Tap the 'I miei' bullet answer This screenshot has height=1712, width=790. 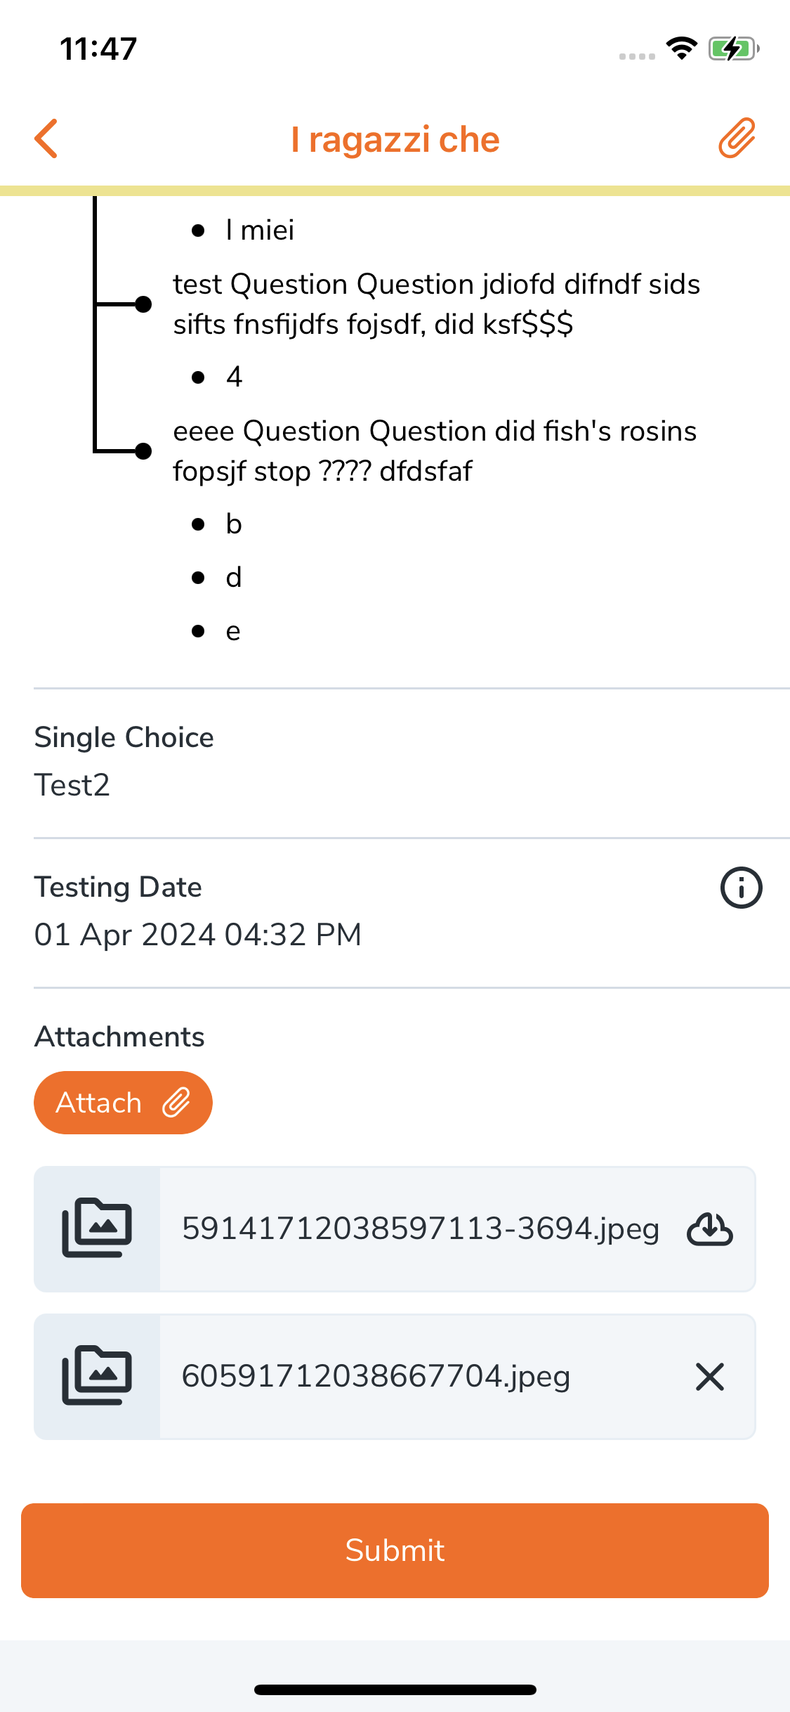point(259,231)
